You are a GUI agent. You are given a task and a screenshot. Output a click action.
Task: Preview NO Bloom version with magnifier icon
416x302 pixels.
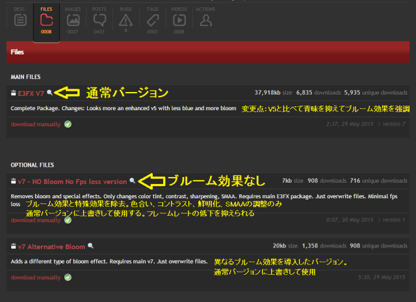[133, 181]
